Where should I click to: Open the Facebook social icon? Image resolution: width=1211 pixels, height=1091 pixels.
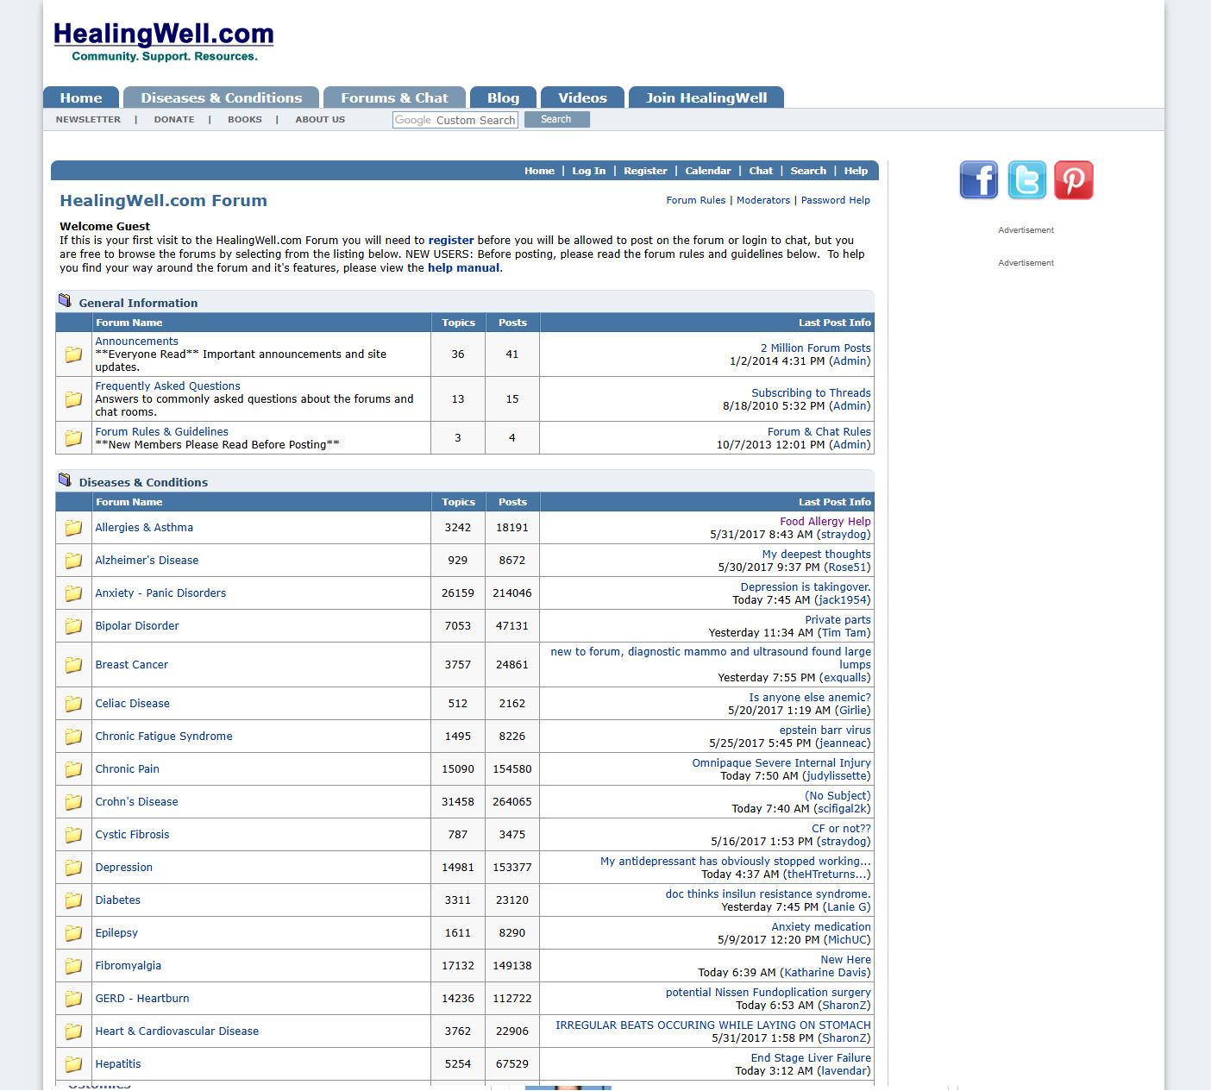pos(979,180)
